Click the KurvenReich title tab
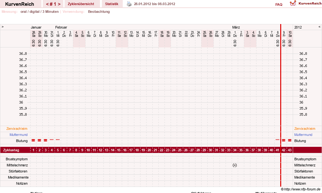The width and height of the screenshot is (322, 193). tap(20, 4)
